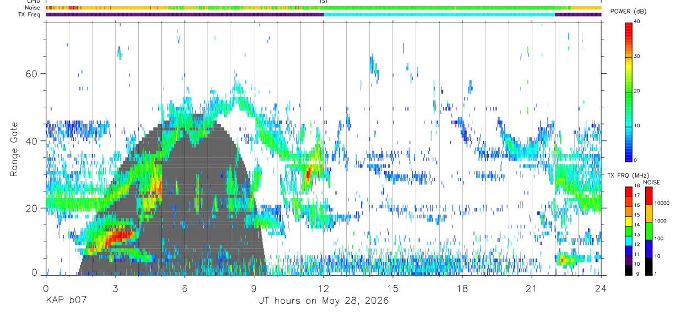Click the '10000' label on the NOISE legend
This screenshot has height=312, width=676.
point(661,202)
